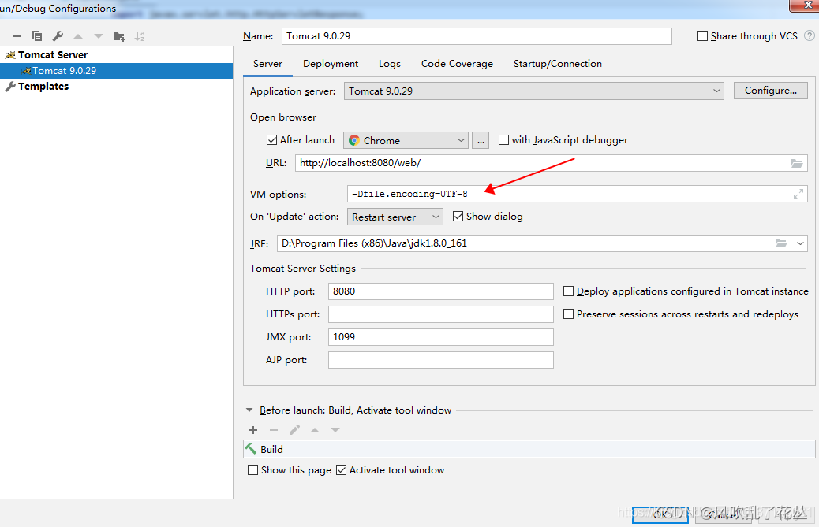
Task: Enable Preserve sessions across restarts and redeploys
Action: coord(568,314)
